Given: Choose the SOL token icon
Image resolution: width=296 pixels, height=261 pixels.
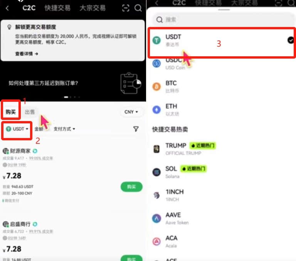Looking at the screenshot, I should tap(156, 172).
